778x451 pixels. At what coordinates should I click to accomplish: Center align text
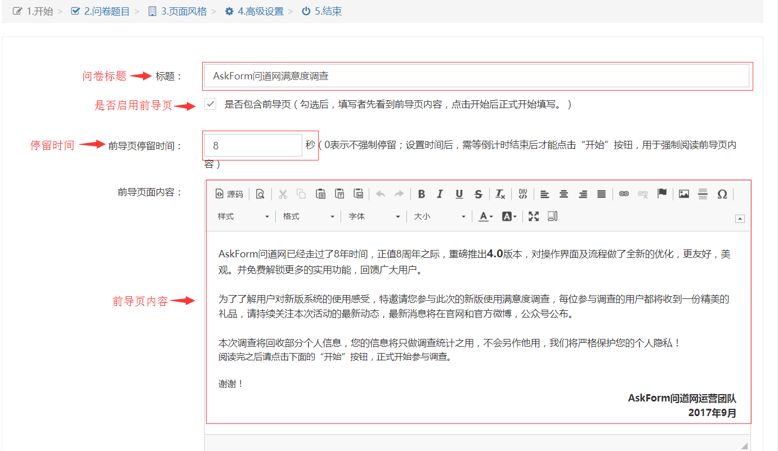[564, 194]
